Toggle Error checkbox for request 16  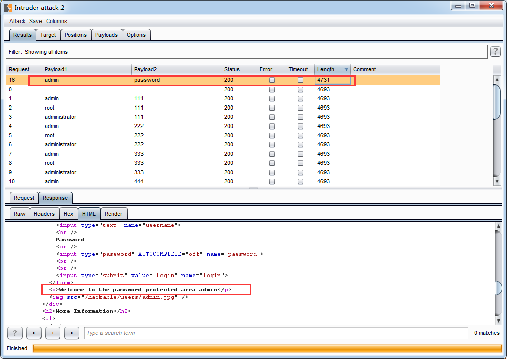click(272, 80)
